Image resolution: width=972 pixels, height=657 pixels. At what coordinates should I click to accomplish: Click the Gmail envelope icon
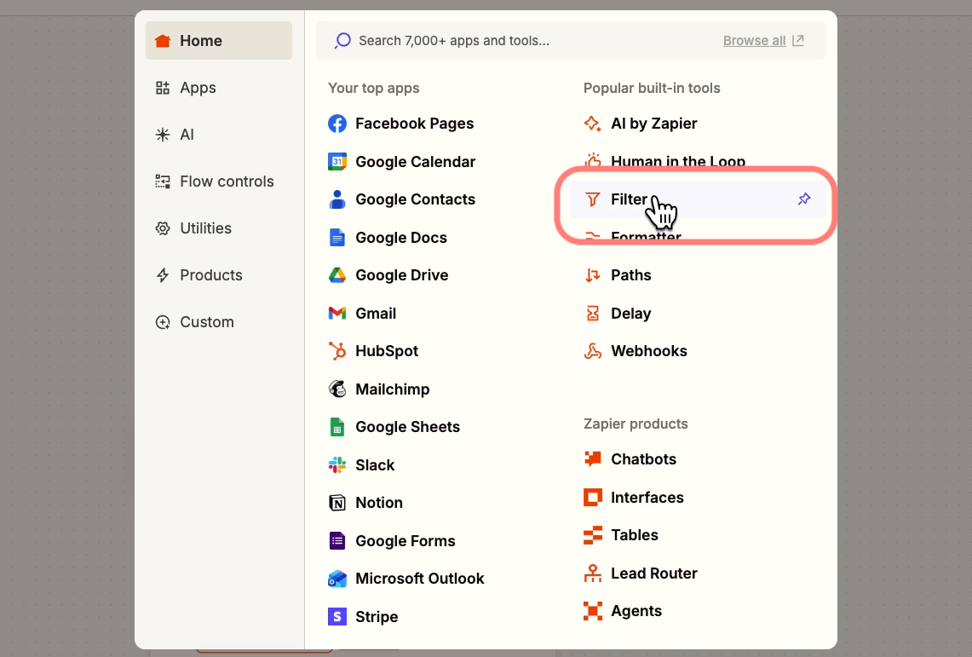pyautogui.click(x=337, y=314)
